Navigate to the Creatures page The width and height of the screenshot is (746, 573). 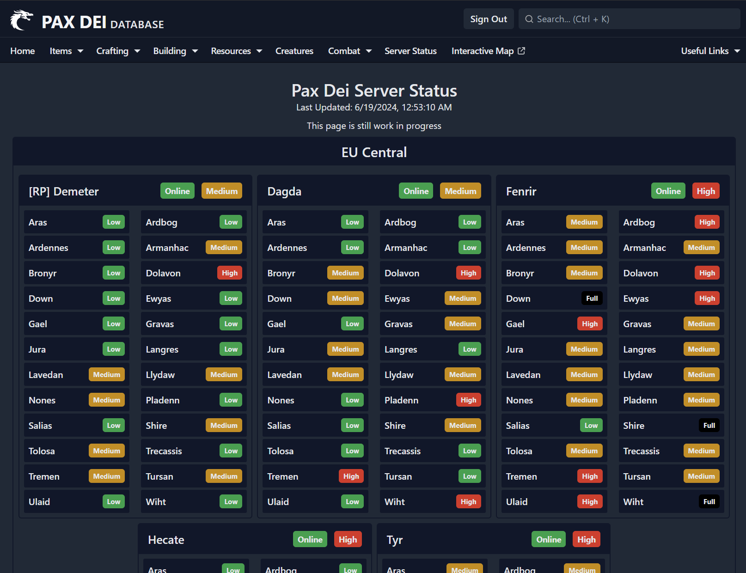tap(294, 51)
